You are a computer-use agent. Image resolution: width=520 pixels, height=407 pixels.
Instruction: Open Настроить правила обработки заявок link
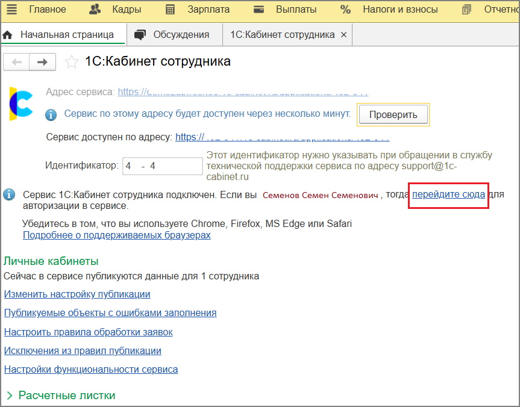pos(88,332)
